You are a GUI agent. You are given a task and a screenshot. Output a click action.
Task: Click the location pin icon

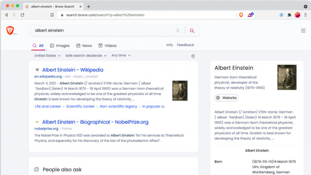coord(193,56)
